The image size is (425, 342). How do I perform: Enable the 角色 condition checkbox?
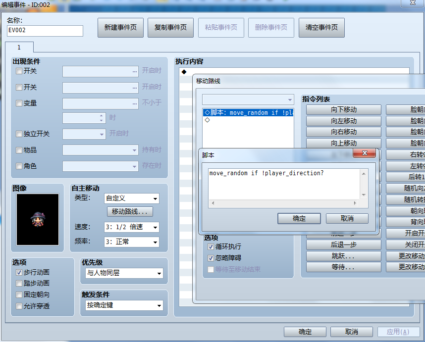coord(19,166)
